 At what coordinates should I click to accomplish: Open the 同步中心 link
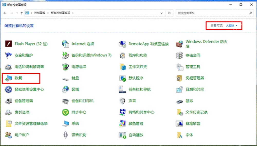(79, 112)
